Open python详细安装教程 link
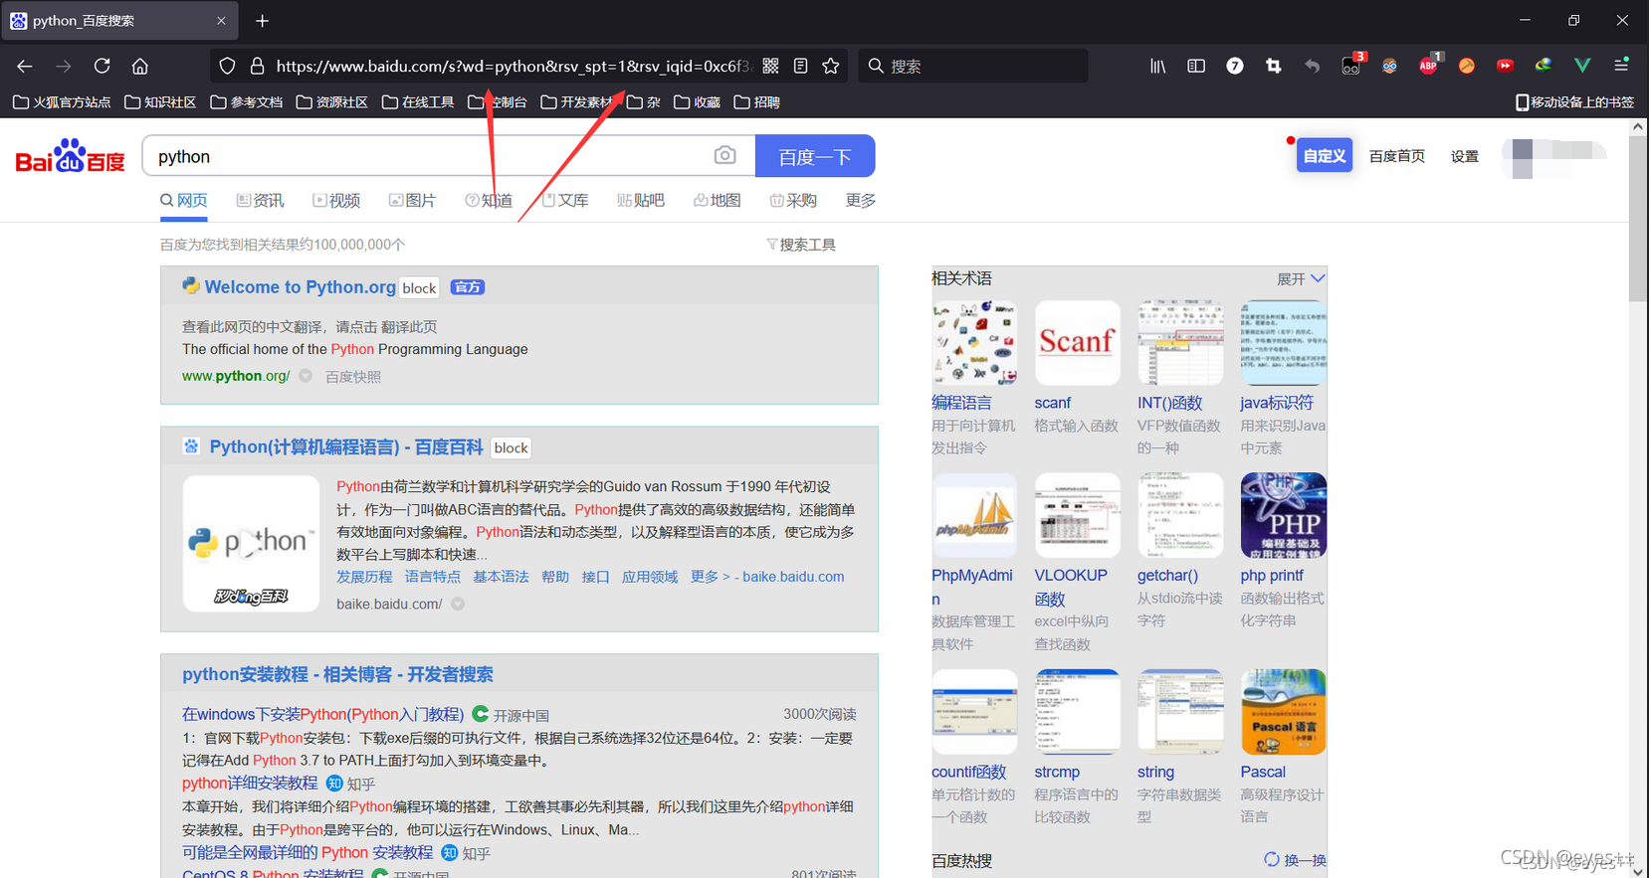The image size is (1649, 878). tap(250, 784)
